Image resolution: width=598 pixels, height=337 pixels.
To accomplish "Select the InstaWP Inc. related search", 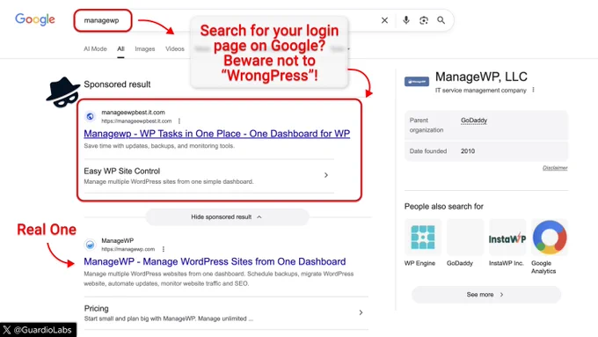I will click(x=507, y=243).
